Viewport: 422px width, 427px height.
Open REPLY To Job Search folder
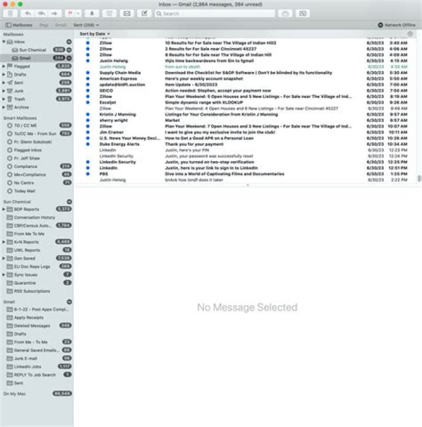coord(37,375)
